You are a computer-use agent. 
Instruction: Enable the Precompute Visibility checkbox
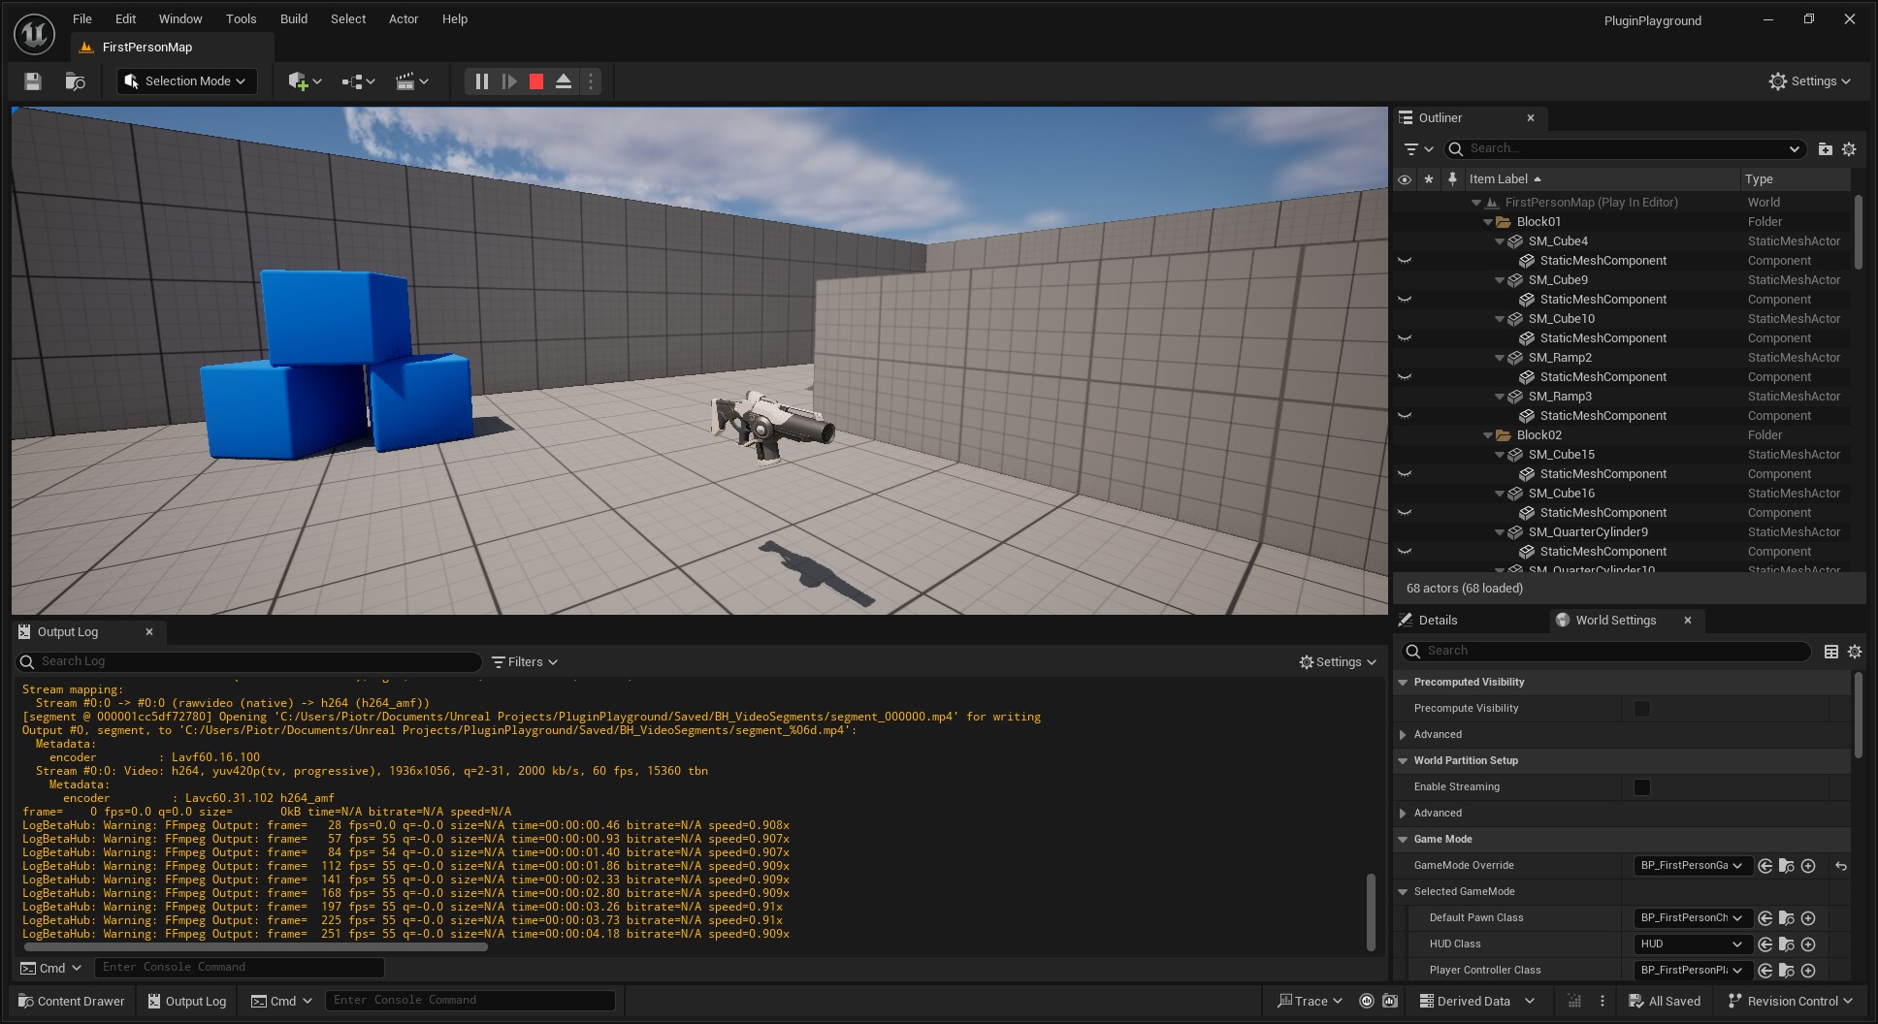[x=1641, y=709]
